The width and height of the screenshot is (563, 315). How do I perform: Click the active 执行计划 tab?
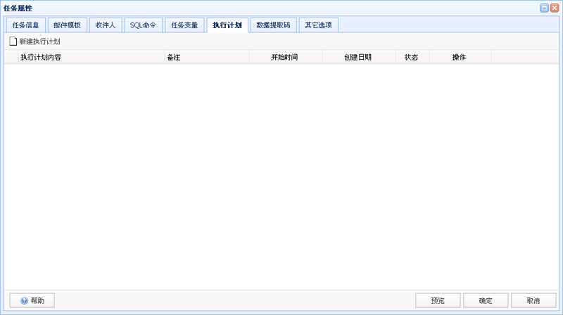tap(227, 25)
